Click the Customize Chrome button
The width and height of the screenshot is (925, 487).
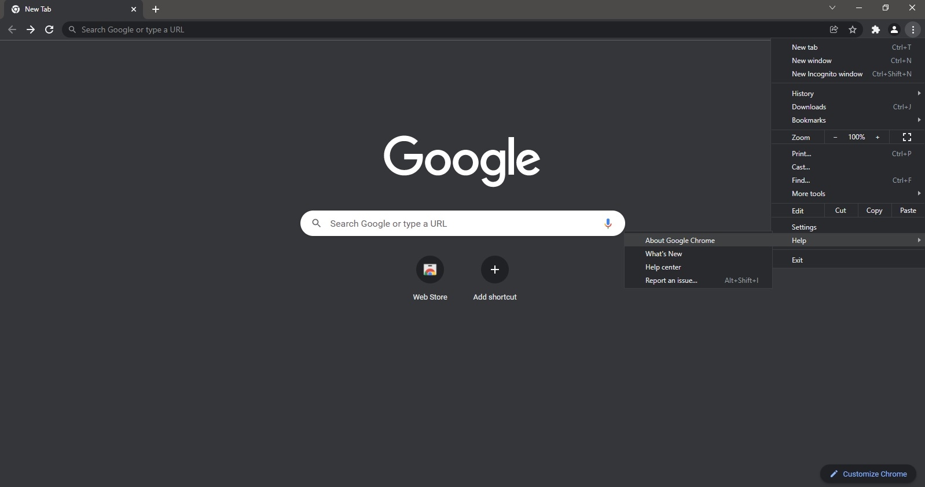(x=868, y=474)
